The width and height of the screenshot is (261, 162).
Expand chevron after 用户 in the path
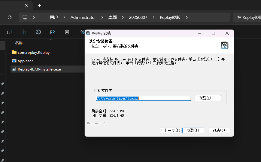point(64,17)
